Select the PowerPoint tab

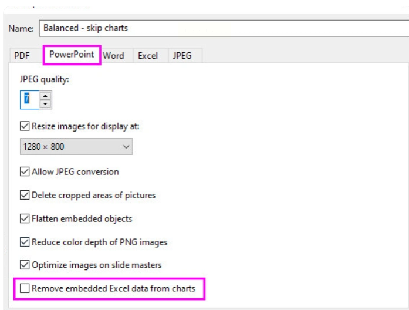[72, 55]
